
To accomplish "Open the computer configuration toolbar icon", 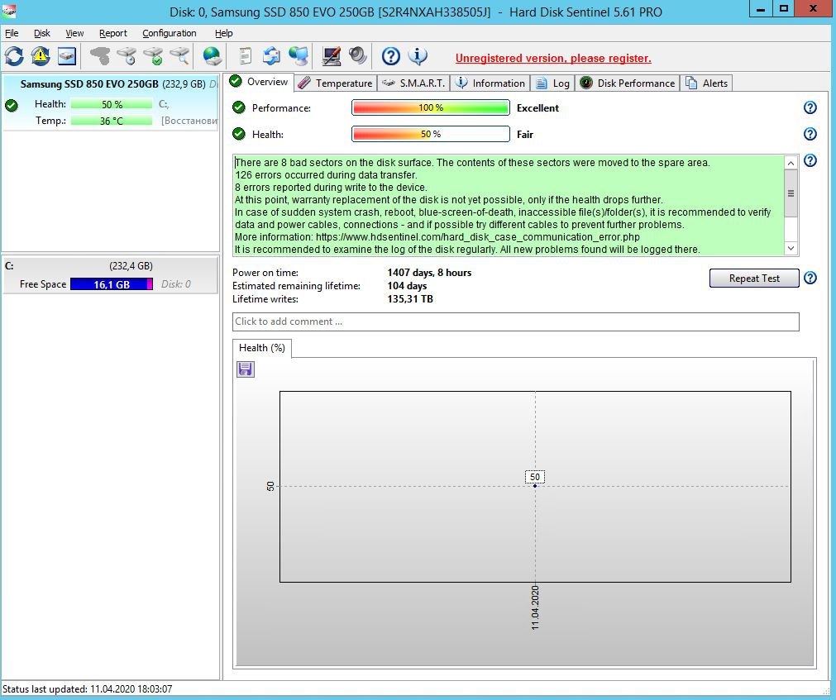I will point(332,56).
